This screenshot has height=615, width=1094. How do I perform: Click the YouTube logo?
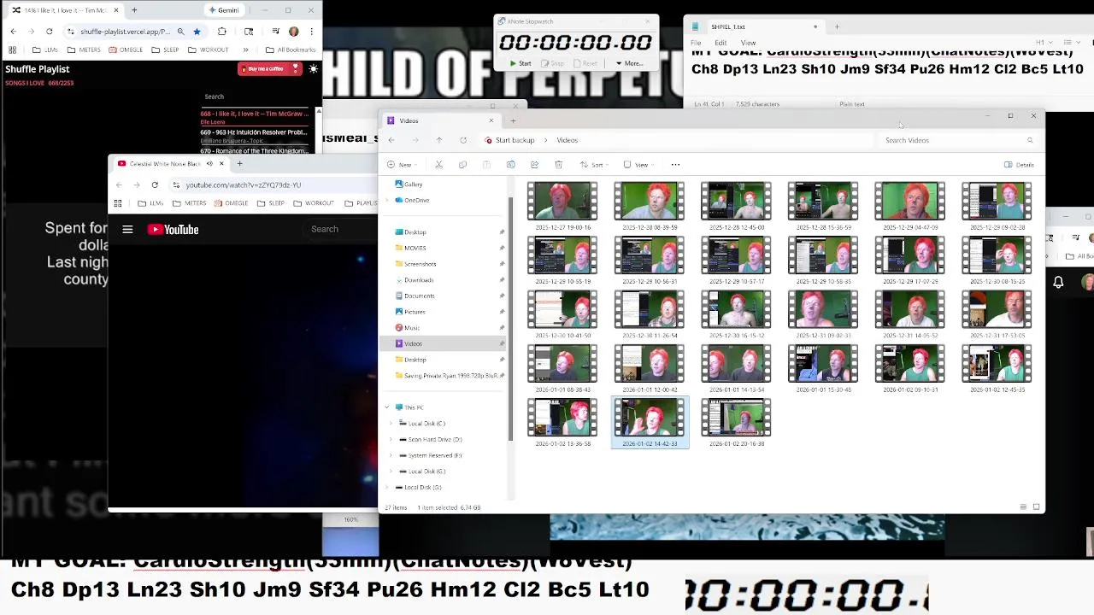(173, 229)
